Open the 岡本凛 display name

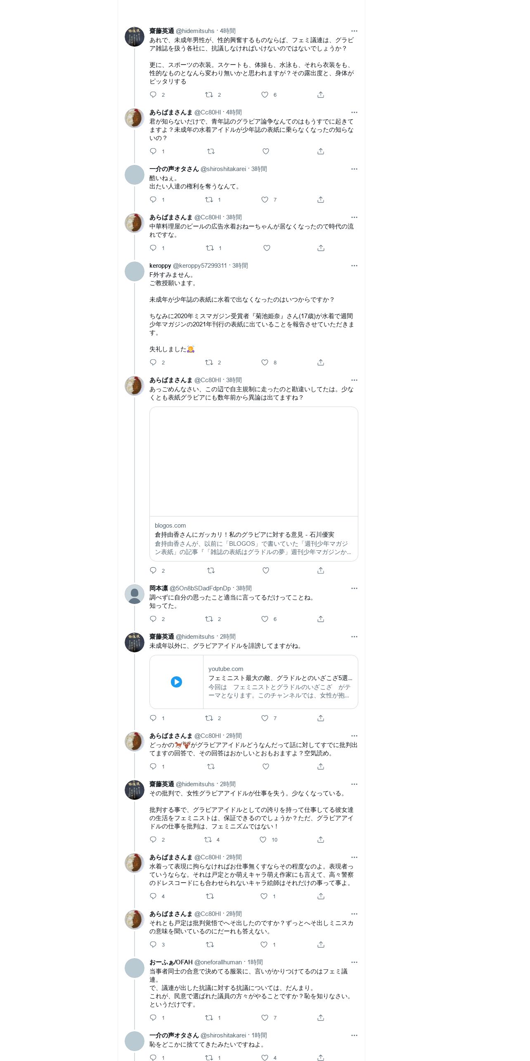[159, 588]
